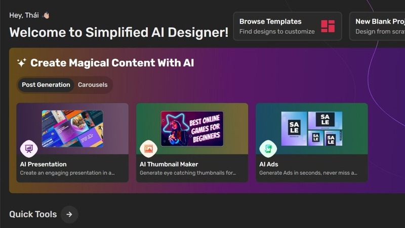The image size is (405, 228).
Task: Open the Best Online Games thumbnail preview
Action: (x=192, y=129)
